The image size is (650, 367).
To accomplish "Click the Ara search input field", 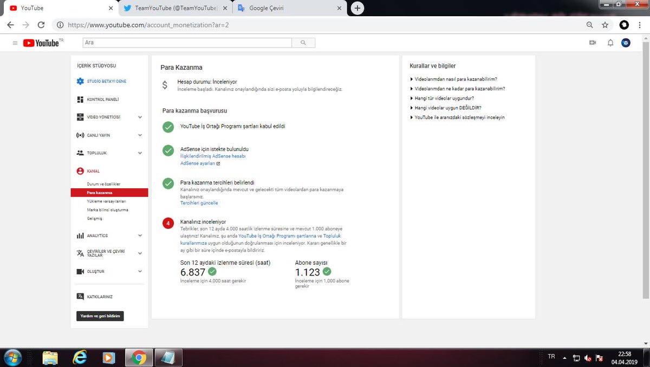I will [x=187, y=42].
